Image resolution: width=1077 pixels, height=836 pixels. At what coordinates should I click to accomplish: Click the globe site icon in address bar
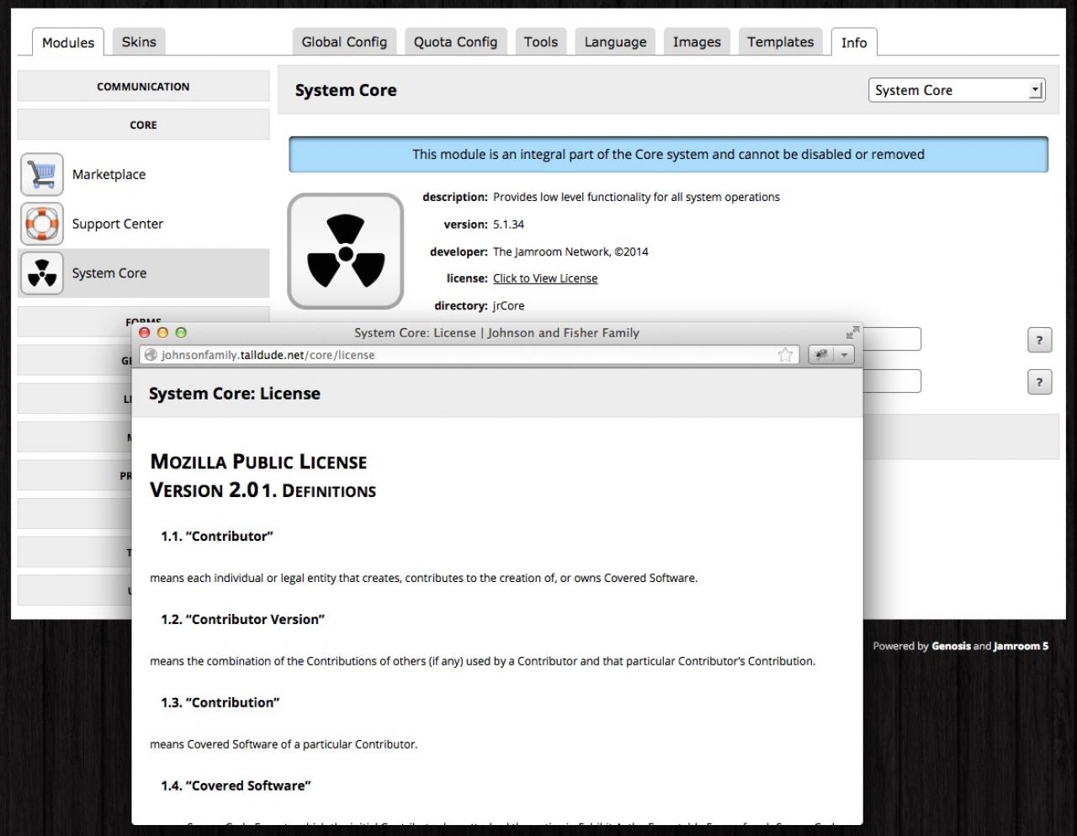[150, 355]
